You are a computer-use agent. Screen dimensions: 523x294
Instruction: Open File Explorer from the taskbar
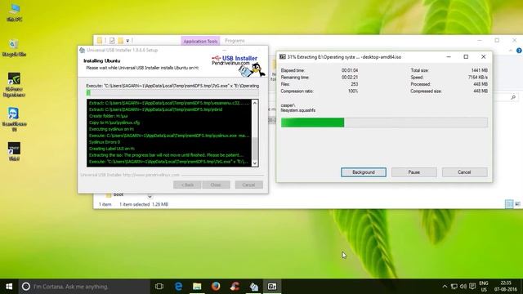coord(197,287)
